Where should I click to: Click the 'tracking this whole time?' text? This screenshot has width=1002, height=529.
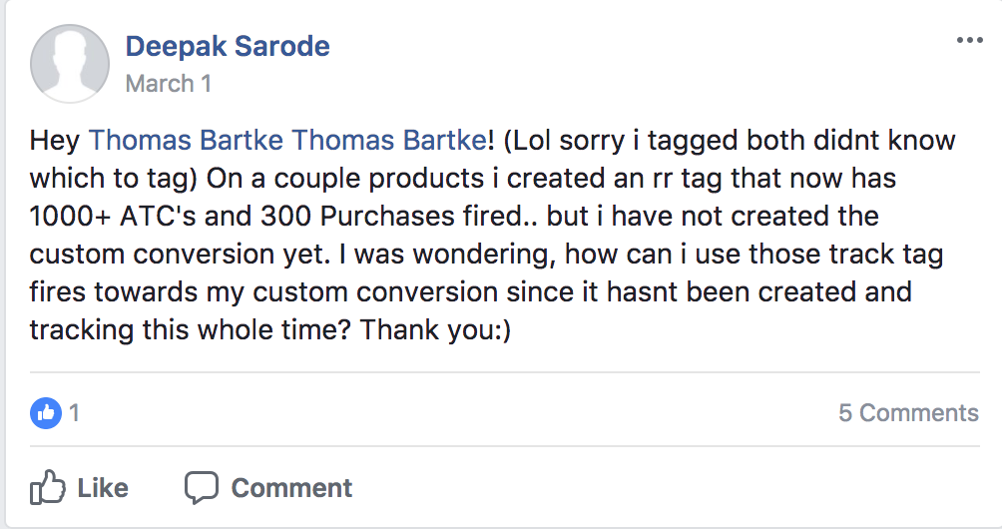tap(190, 330)
